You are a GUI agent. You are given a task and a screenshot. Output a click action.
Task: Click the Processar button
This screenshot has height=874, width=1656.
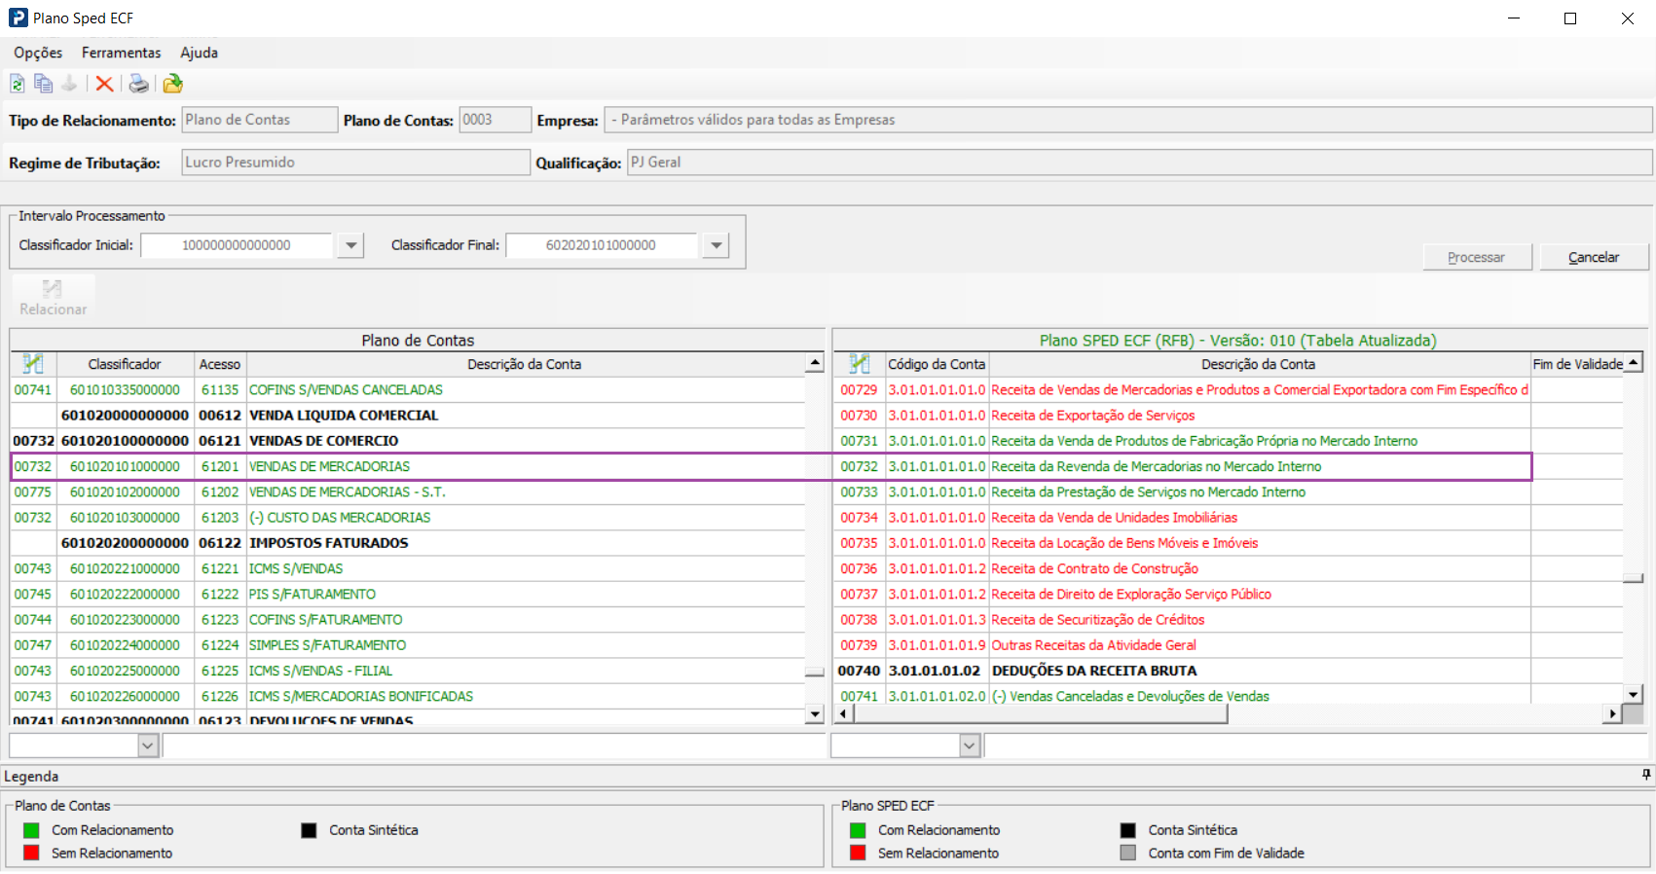1476,257
